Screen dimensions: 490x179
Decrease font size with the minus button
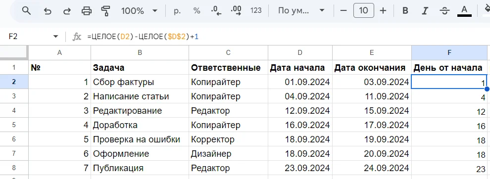pos(344,11)
